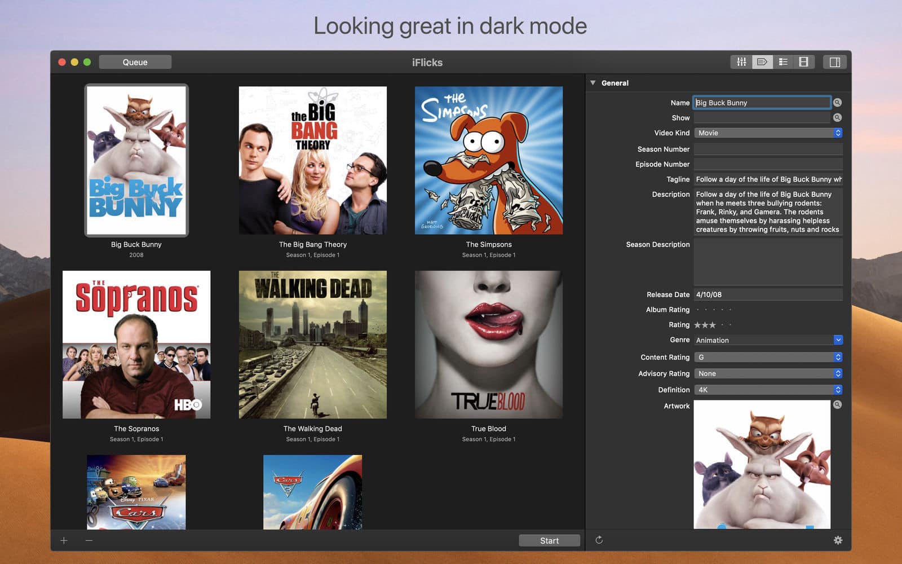The height and width of the screenshot is (564, 902).
Task: Collapse the General section triangle
Action: [x=593, y=83]
